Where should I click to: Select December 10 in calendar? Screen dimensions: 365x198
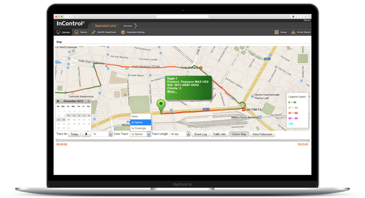tap(68, 115)
